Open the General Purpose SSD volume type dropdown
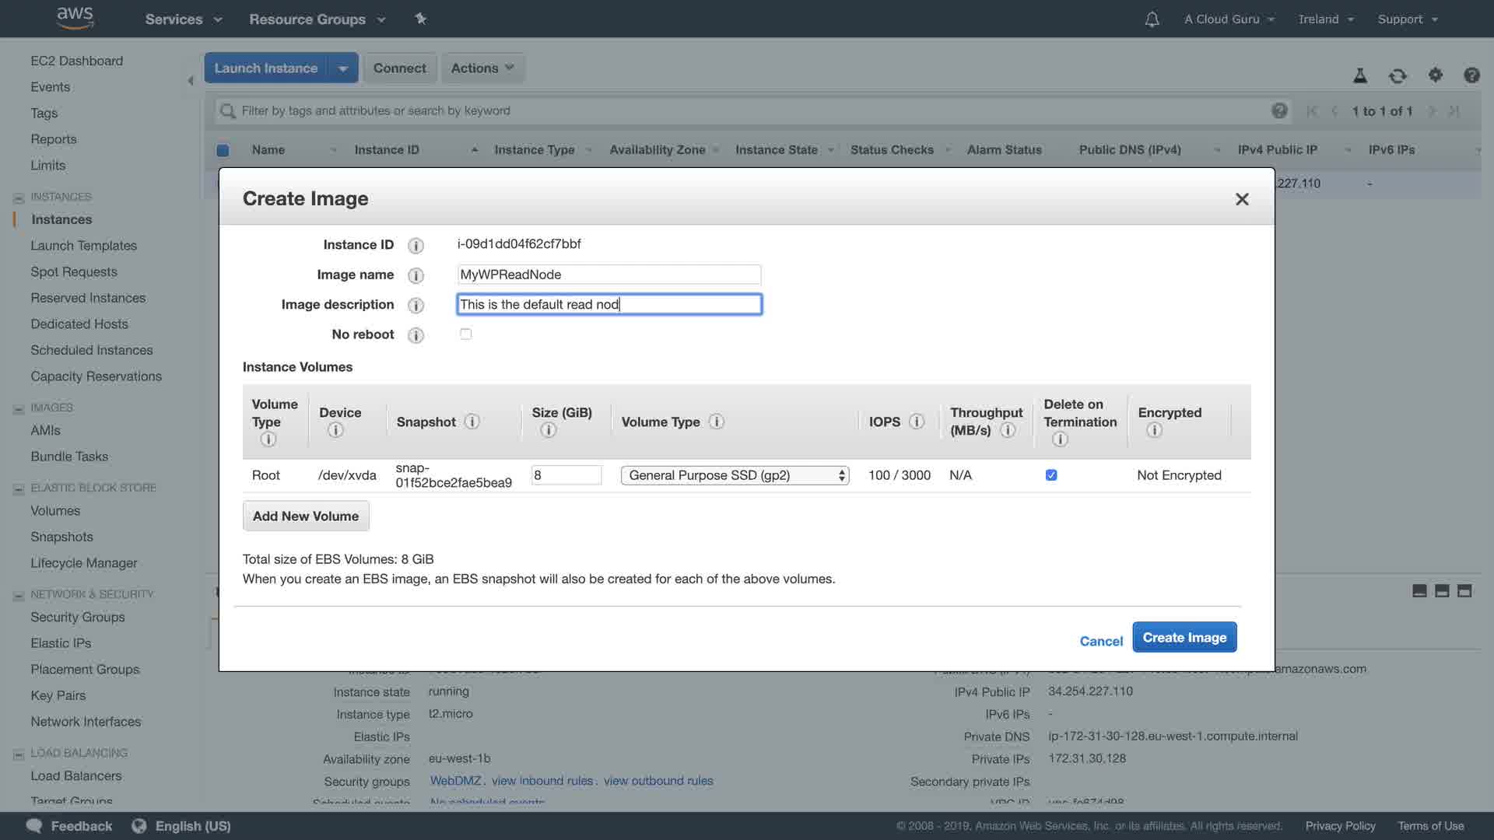Screen dimensions: 1494x840 tap(735, 475)
